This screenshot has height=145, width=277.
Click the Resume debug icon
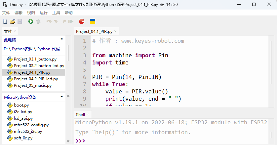(71, 21)
